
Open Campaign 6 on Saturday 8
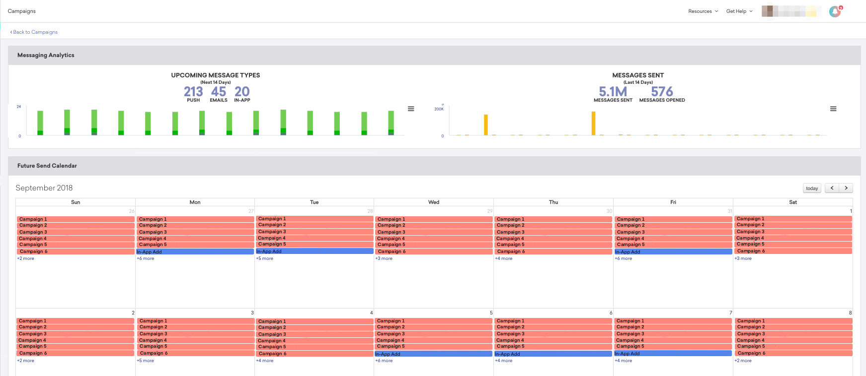pyautogui.click(x=793, y=353)
